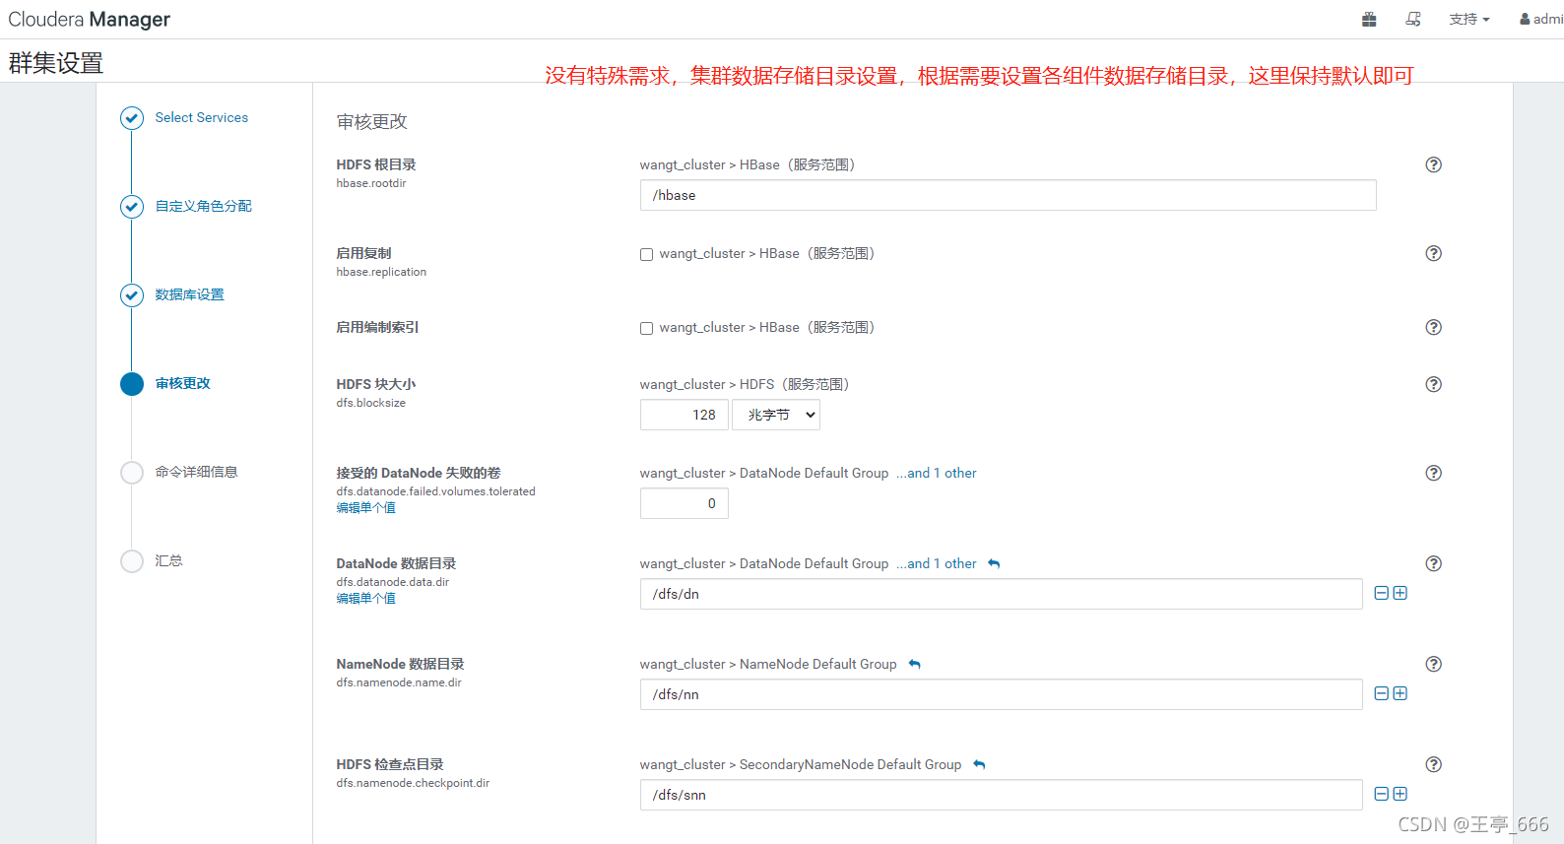The image size is (1564, 844).
Task: Focus the 128 block size field
Action: coord(684,415)
